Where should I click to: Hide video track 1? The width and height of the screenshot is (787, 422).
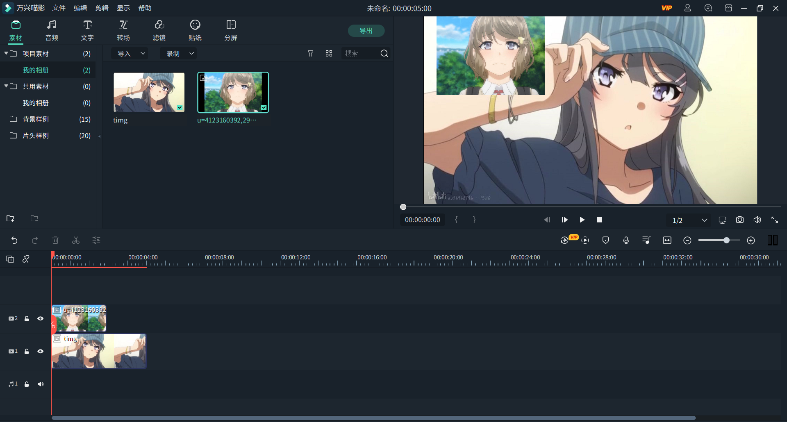coord(41,351)
